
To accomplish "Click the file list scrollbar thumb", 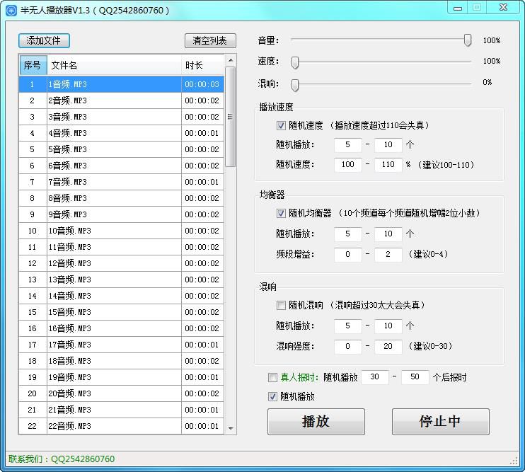I will click(231, 117).
